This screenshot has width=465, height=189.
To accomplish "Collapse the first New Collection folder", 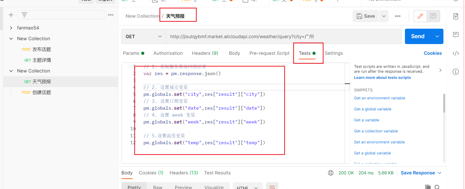I will [x=11, y=39].
